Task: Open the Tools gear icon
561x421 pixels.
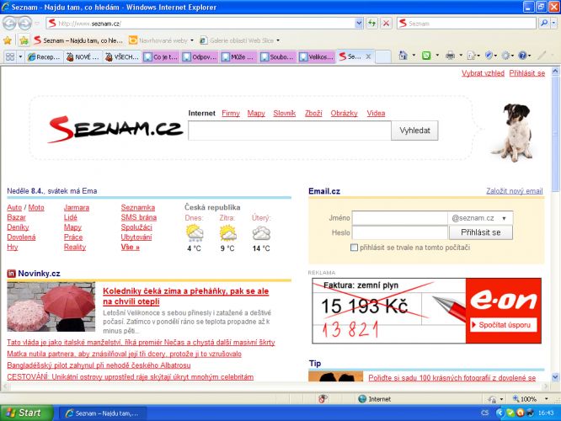Action: click(505, 56)
